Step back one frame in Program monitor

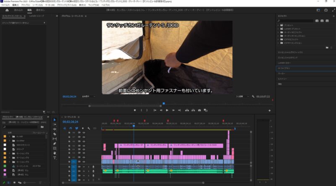161,110
